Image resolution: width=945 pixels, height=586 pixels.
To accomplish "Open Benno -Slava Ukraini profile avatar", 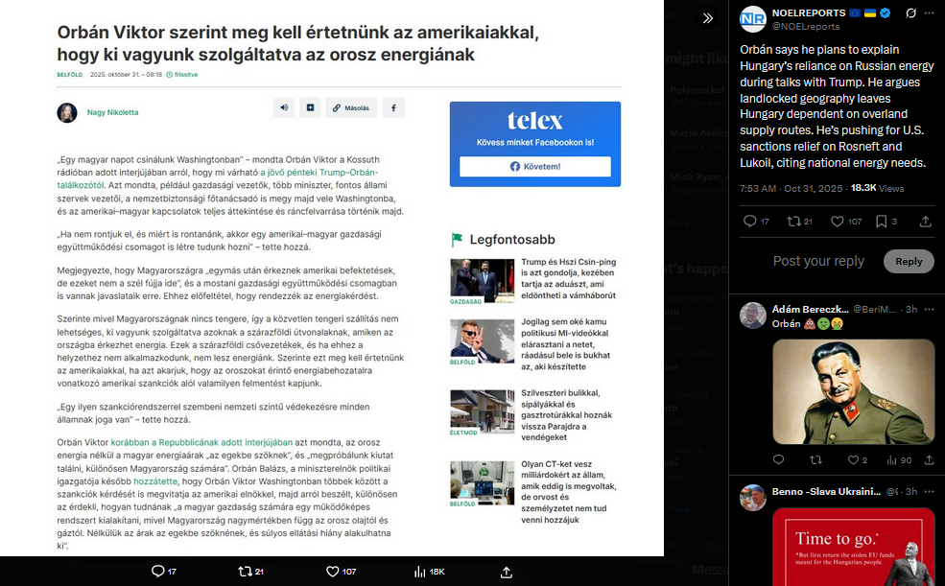I will pyautogui.click(x=753, y=498).
